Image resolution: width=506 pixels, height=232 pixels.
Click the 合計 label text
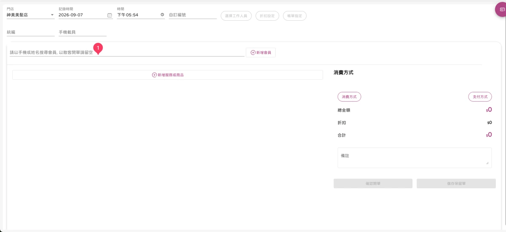click(342, 135)
